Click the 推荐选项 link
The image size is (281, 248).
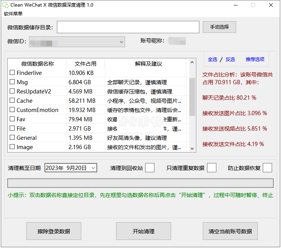(255, 59)
